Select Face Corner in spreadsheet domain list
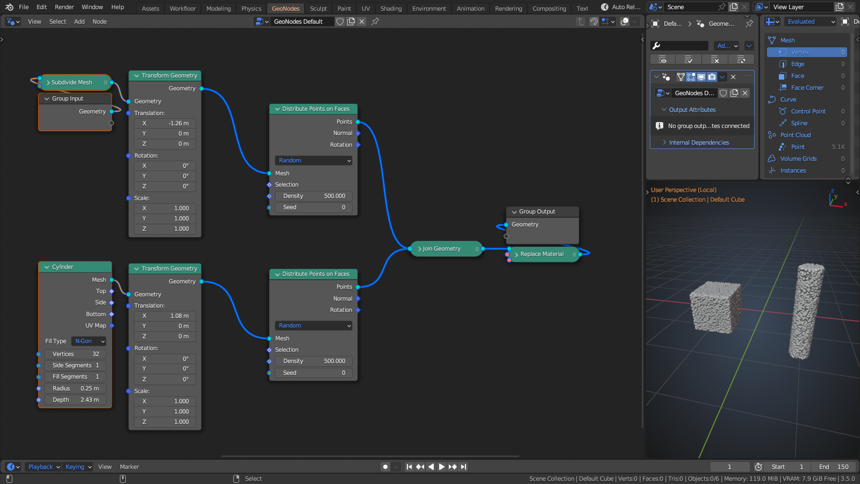 807,88
